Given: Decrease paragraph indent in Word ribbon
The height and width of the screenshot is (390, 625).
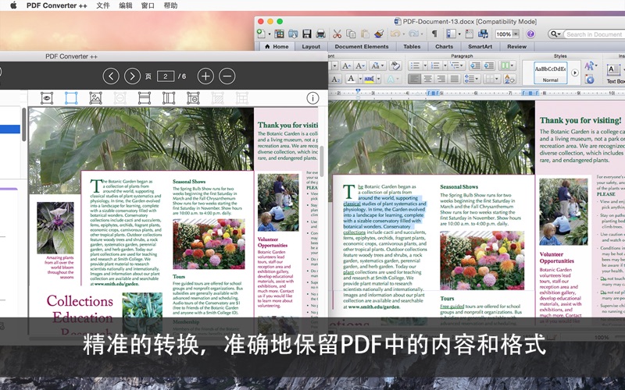Looking at the screenshot, I should [476, 66].
